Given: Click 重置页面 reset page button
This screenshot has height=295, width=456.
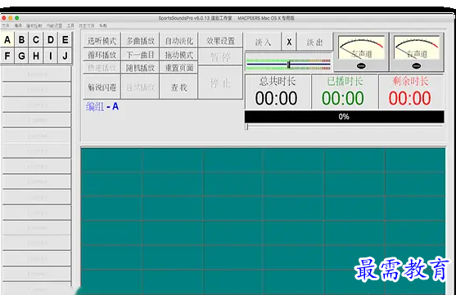Looking at the screenshot, I should 178,68.
